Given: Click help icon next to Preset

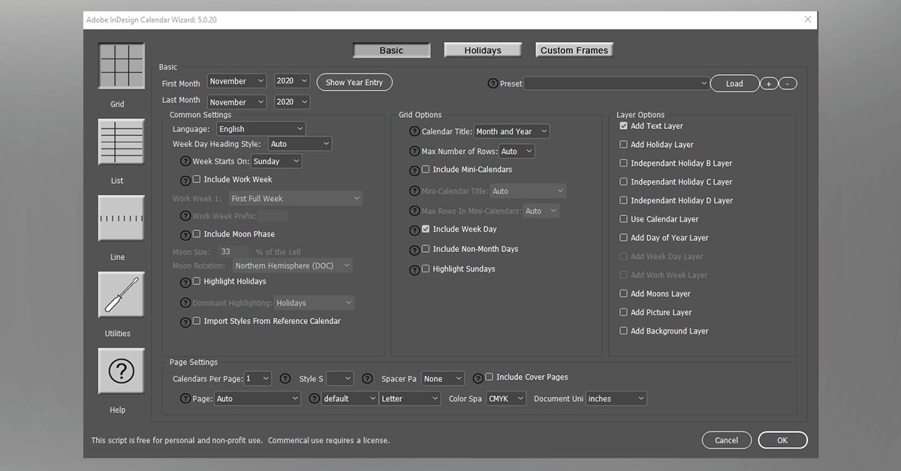Looking at the screenshot, I should tap(493, 84).
